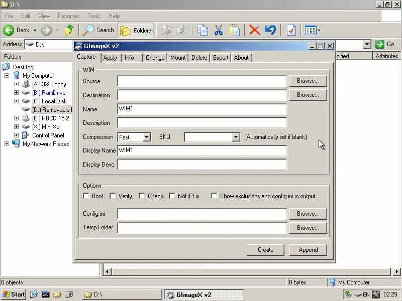Viewport: 402px width, 301px height.
Task: Select 3½ Floppy (A:) drive
Action: (x=49, y=84)
